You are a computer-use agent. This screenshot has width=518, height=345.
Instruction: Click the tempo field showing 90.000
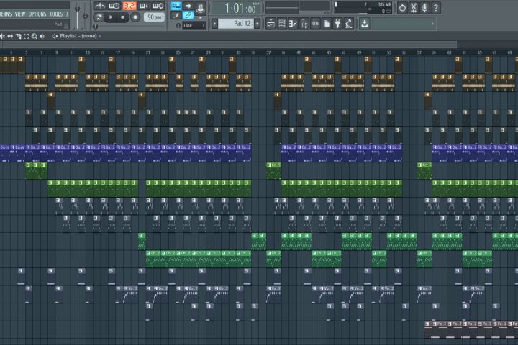pos(154,17)
